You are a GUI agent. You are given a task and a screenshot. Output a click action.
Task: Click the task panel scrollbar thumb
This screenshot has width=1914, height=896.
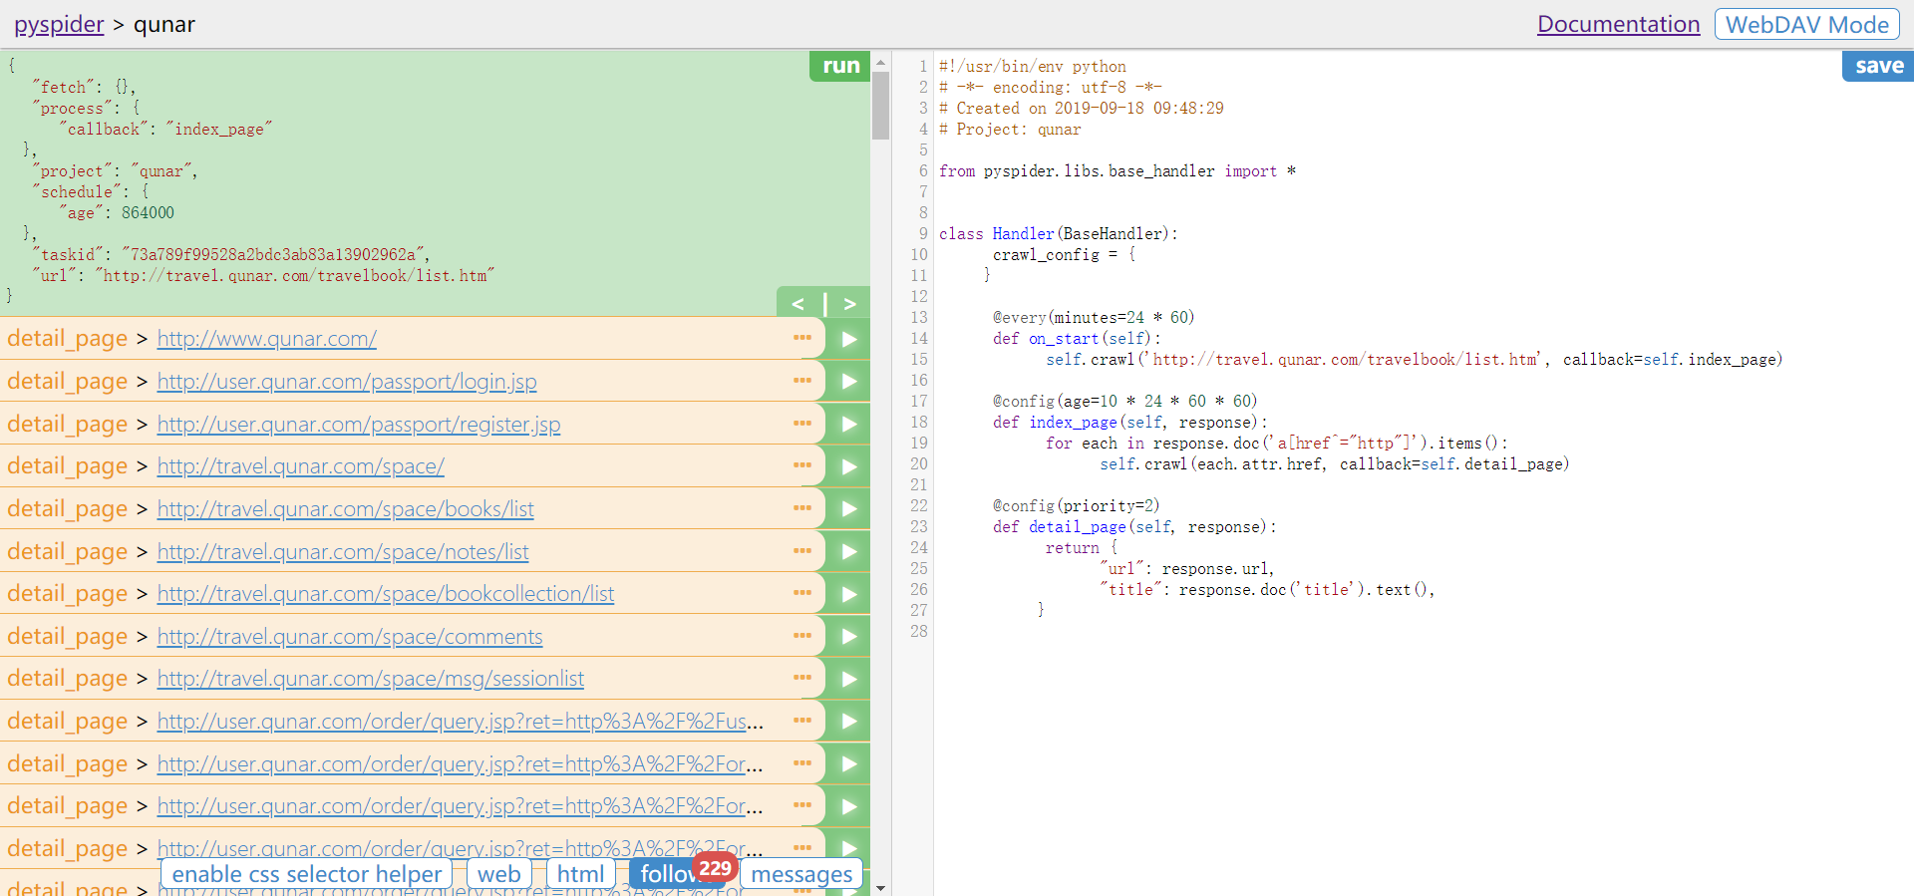pyautogui.click(x=880, y=106)
